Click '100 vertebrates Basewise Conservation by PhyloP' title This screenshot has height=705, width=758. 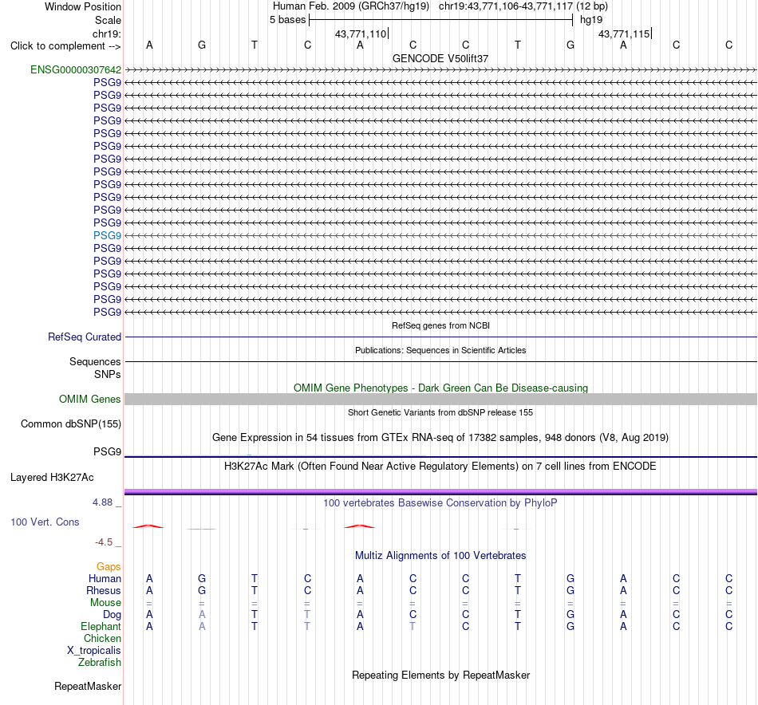pos(440,503)
